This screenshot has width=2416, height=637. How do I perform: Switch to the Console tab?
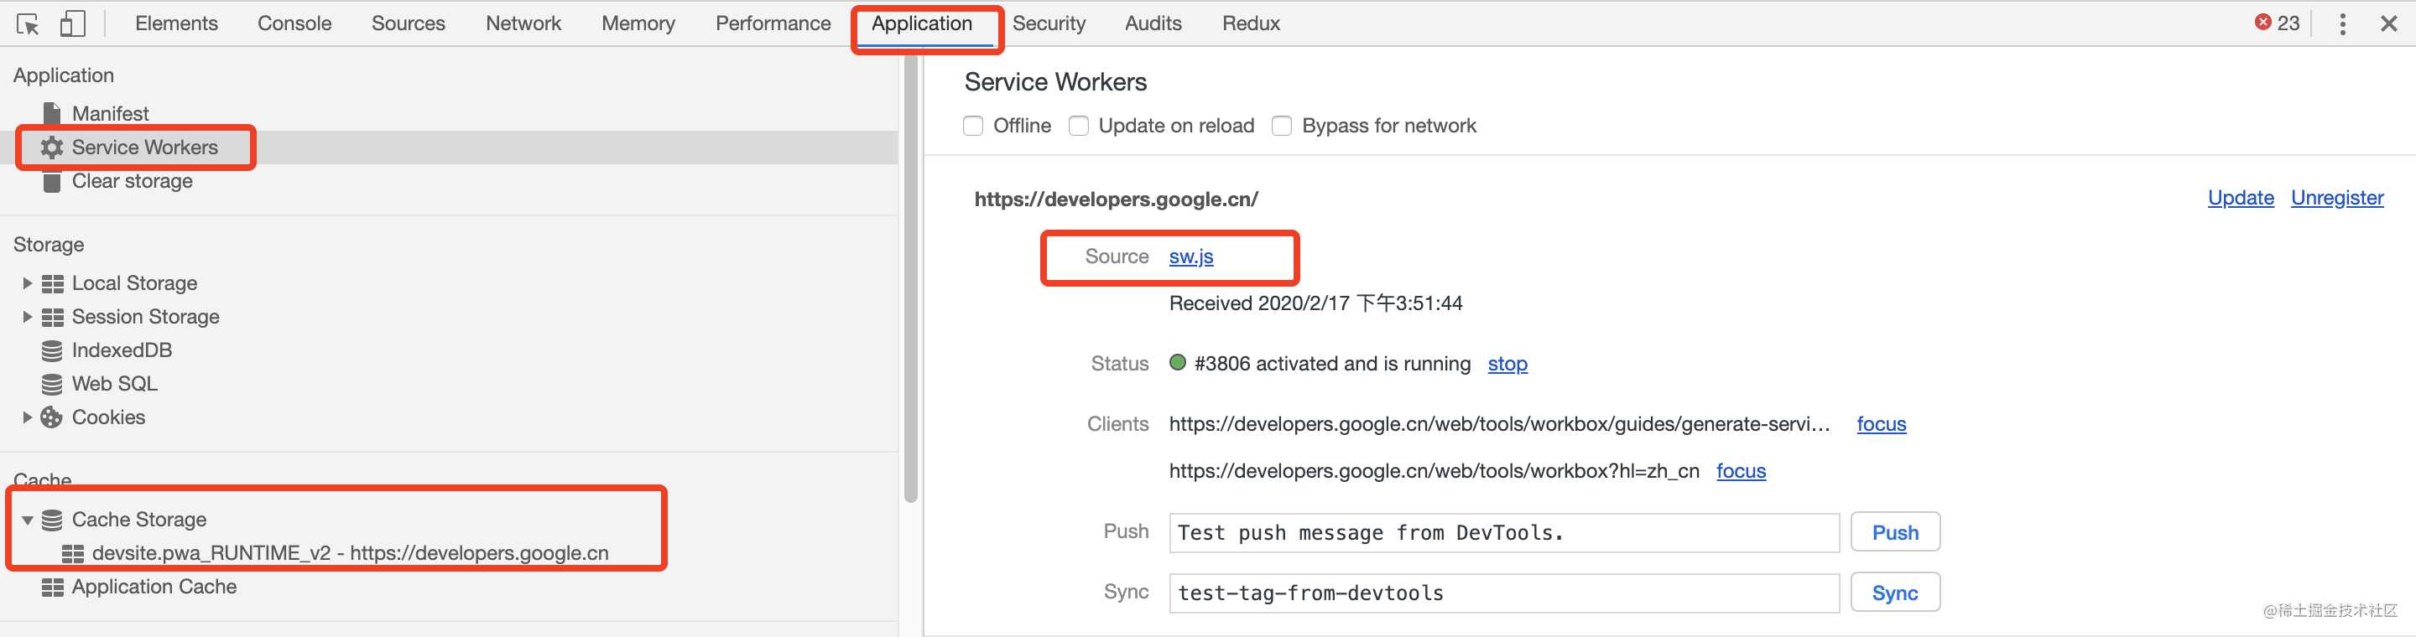[294, 23]
